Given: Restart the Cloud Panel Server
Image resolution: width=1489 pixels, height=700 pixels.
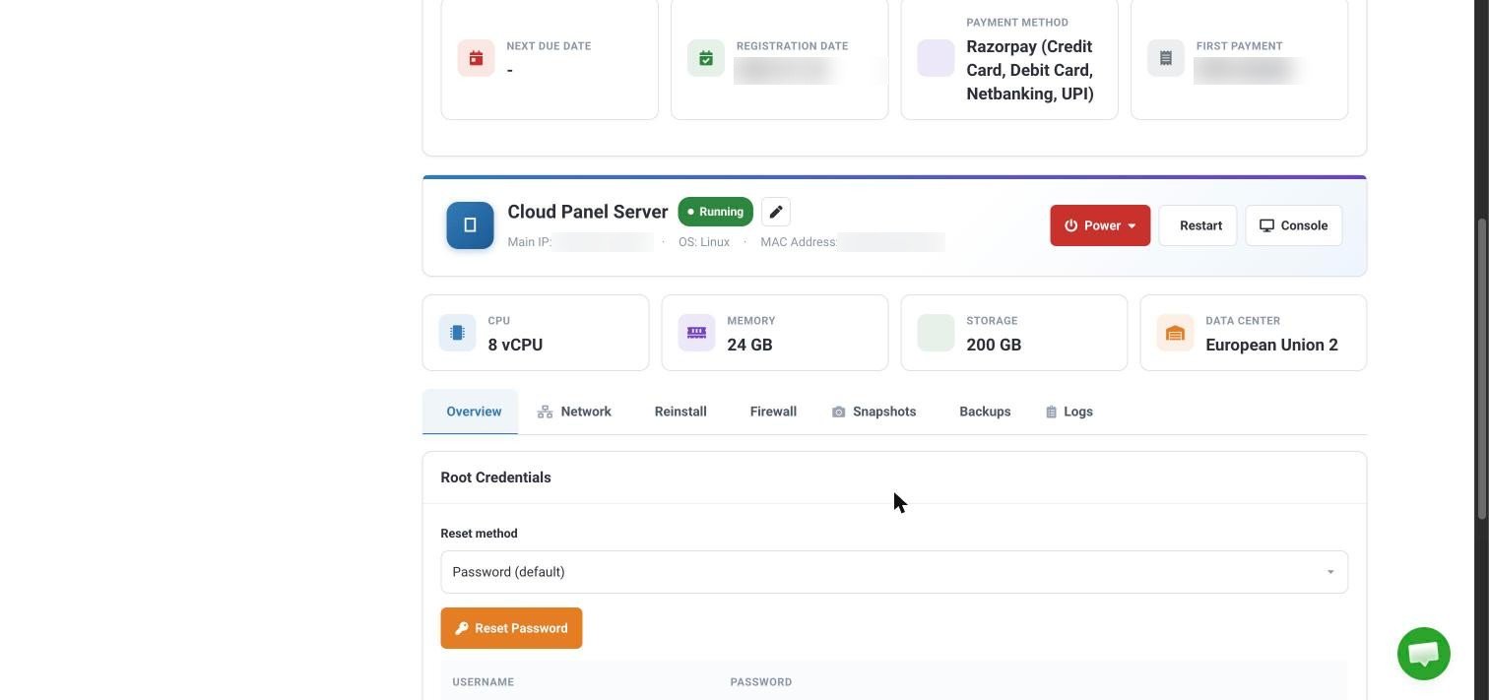Looking at the screenshot, I should point(1198,225).
